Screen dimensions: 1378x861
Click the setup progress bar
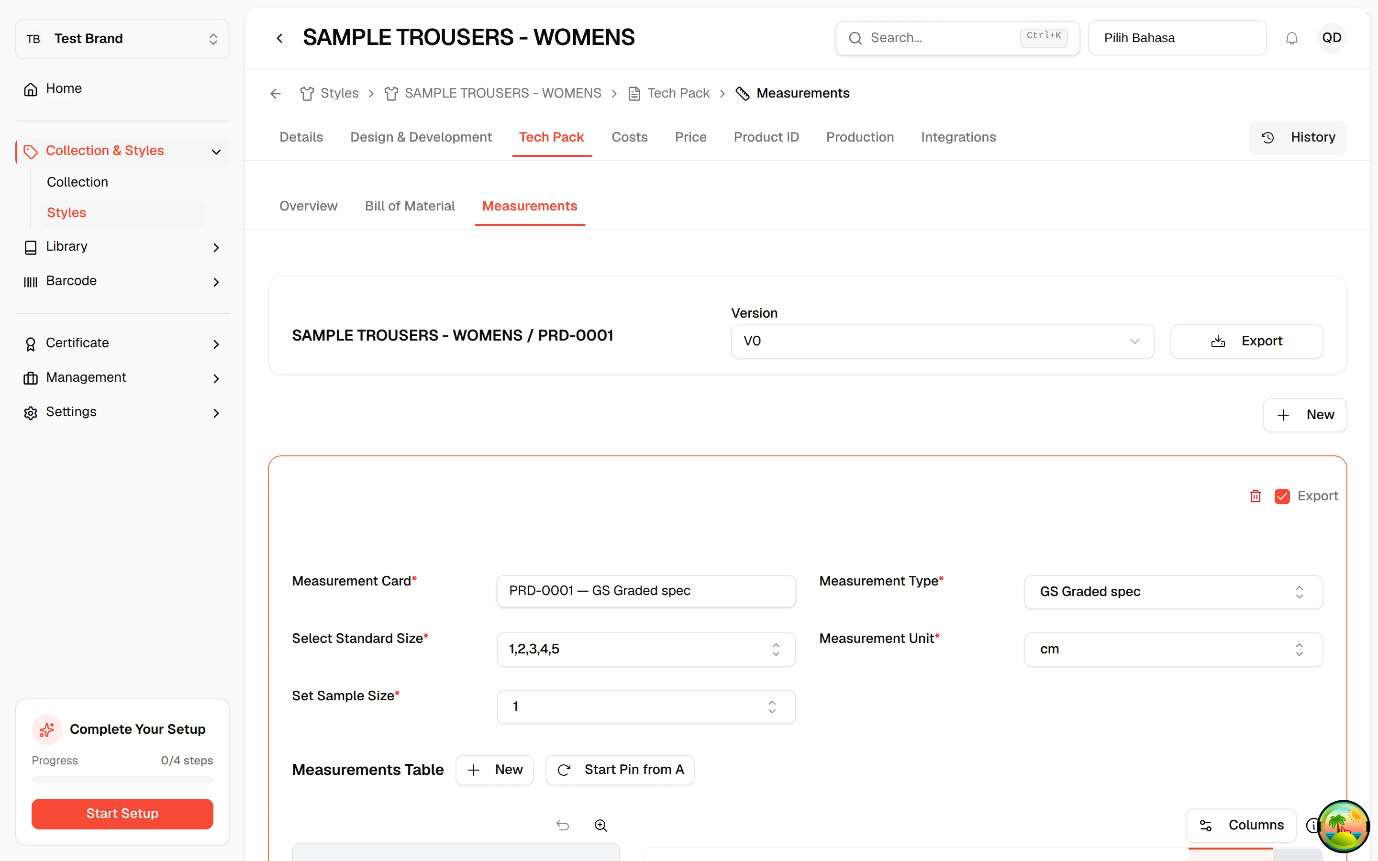tap(122, 780)
